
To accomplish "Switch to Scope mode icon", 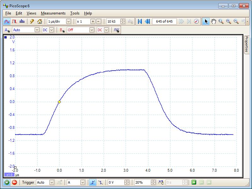I will 7,21.
